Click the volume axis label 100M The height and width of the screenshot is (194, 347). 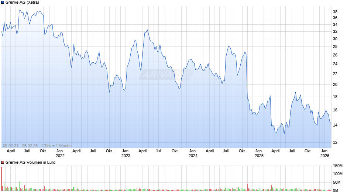[x=338, y=174]
